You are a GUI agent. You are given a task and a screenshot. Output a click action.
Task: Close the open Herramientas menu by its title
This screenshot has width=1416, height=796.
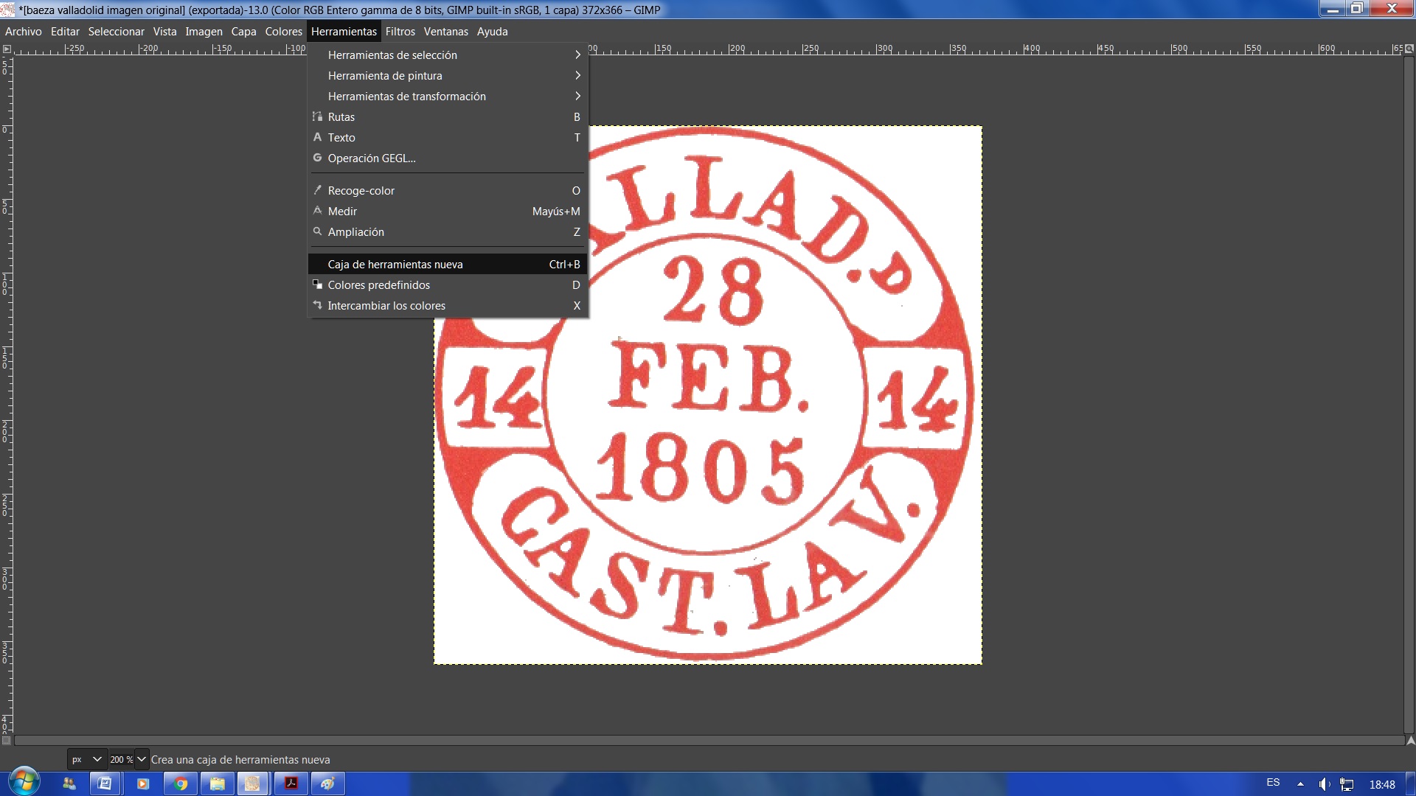tap(344, 32)
